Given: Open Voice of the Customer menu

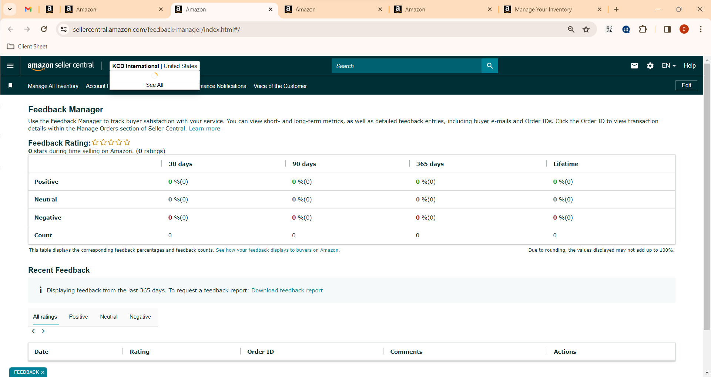Looking at the screenshot, I should coord(280,86).
